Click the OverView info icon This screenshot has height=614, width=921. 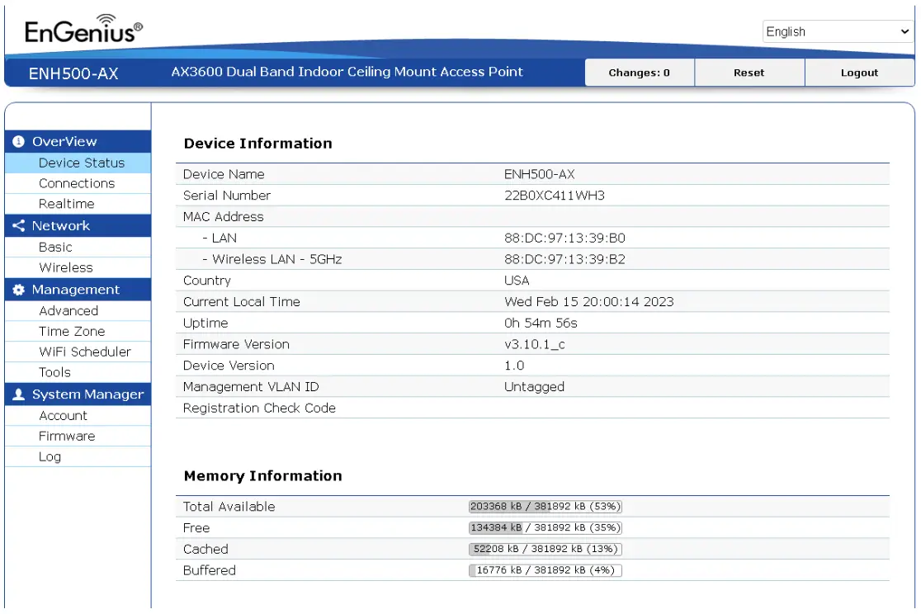point(18,142)
